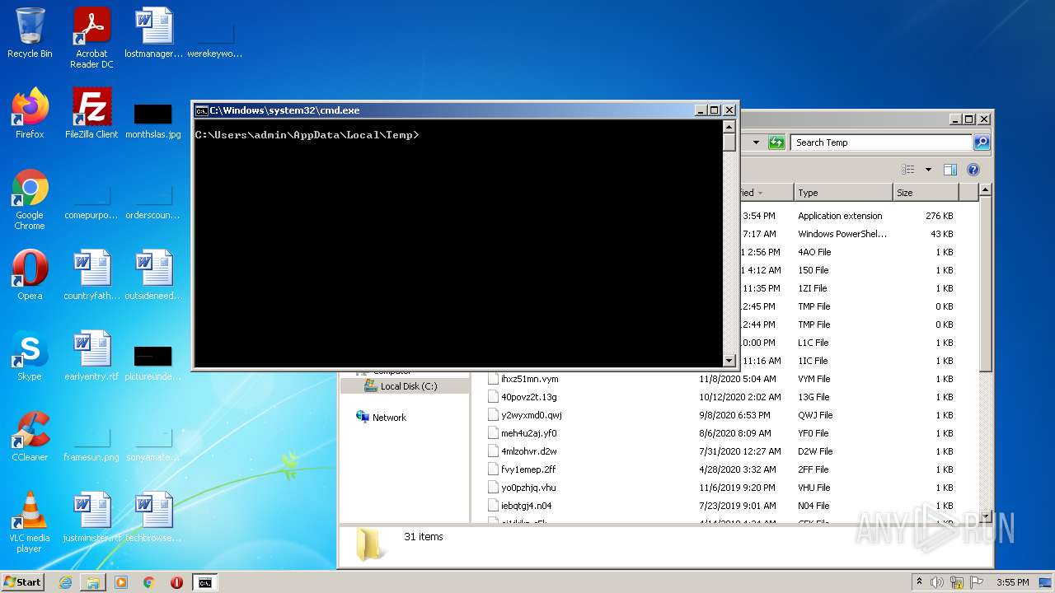Select earlyentry.rtf document icon
Image resolution: width=1055 pixels, height=593 pixels.
click(91, 356)
